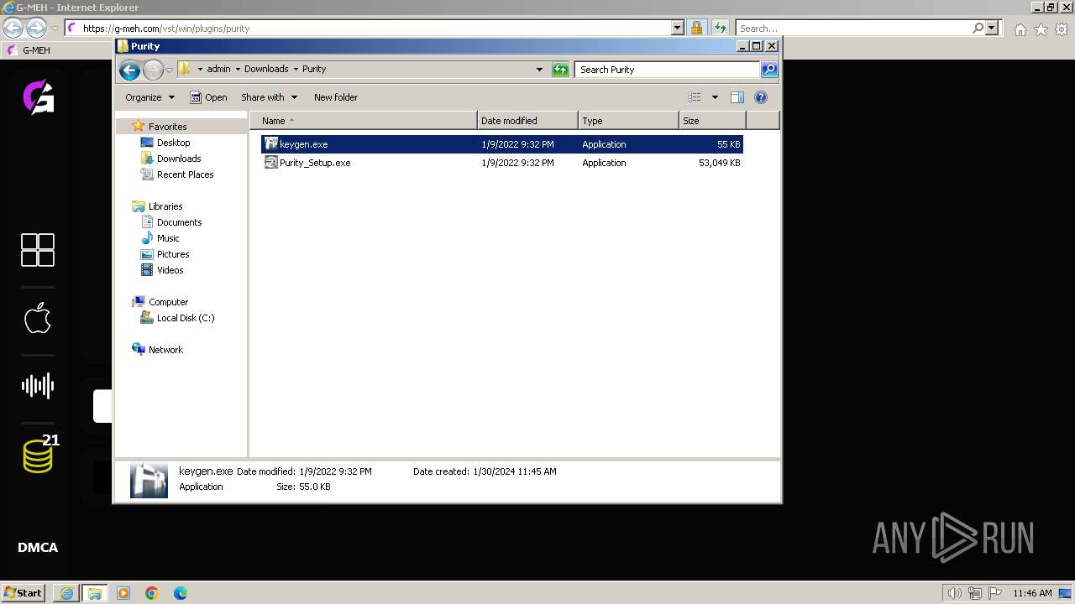Image resolution: width=1075 pixels, height=604 pixels.
Task: Sort files by the Type column
Action: [628, 121]
